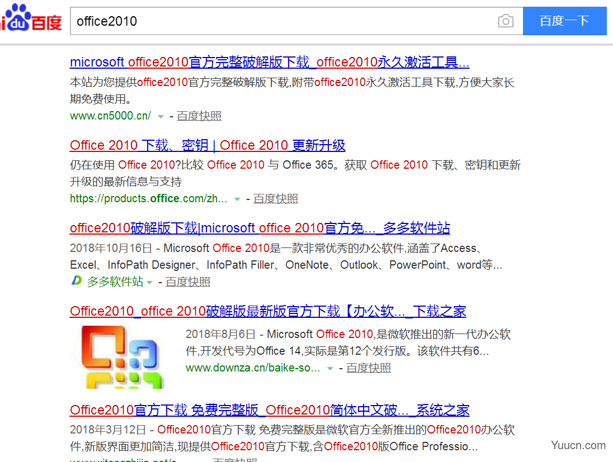Click the 多多软件站 source link
This screenshot has height=462, width=613.
point(115,282)
